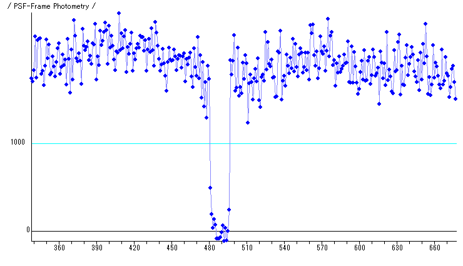Viewport: 463px width, 266px height.
Task: Pick the 540 x-axis tick label
Action: click(x=285, y=248)
